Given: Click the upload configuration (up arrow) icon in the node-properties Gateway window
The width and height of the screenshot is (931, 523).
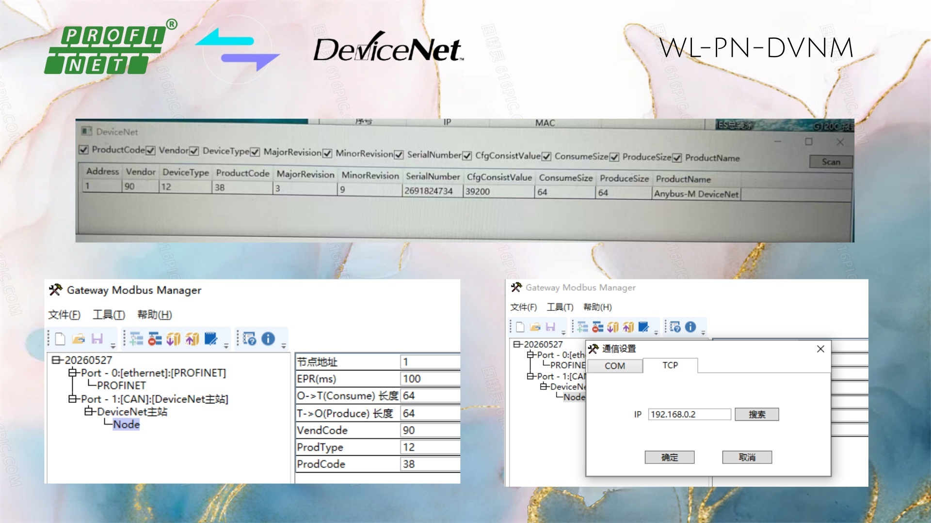Looking at the screenshot, I should (192, 339).
